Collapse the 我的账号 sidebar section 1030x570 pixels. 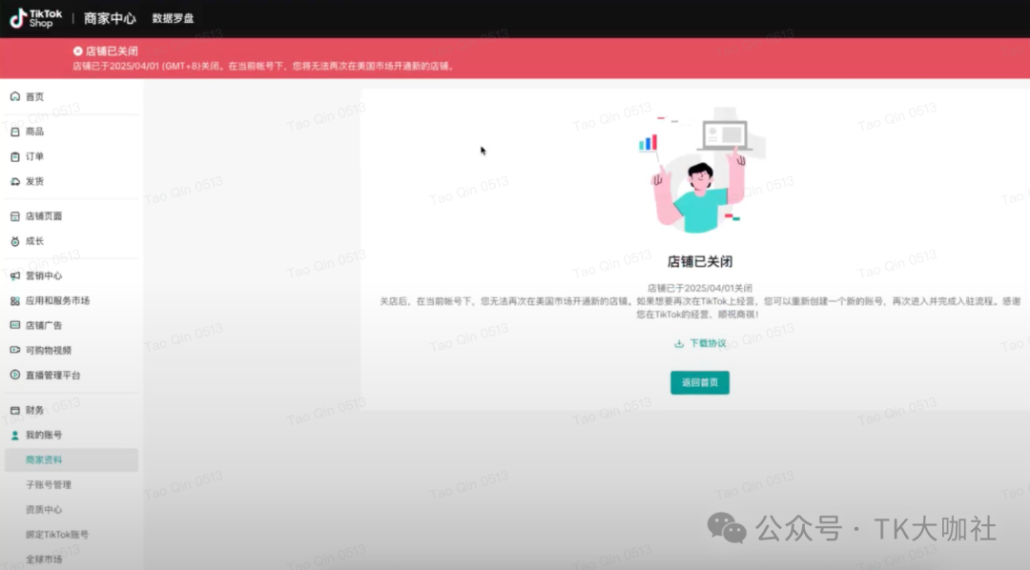point(43,435)
